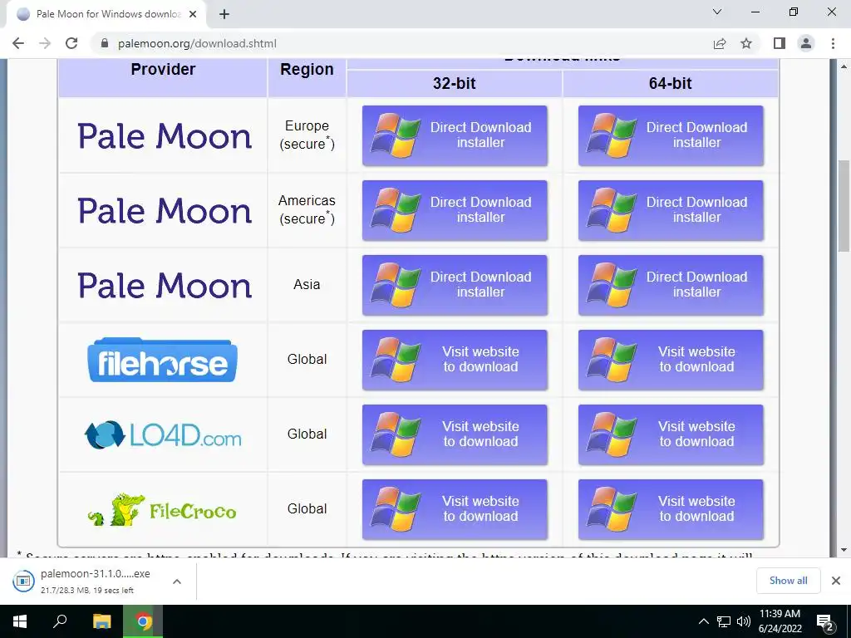Click the Europe (secure*) region cell

click(307, 135)
